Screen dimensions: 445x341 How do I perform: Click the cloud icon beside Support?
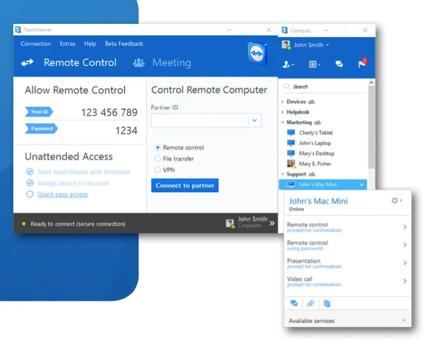point(312,174)
